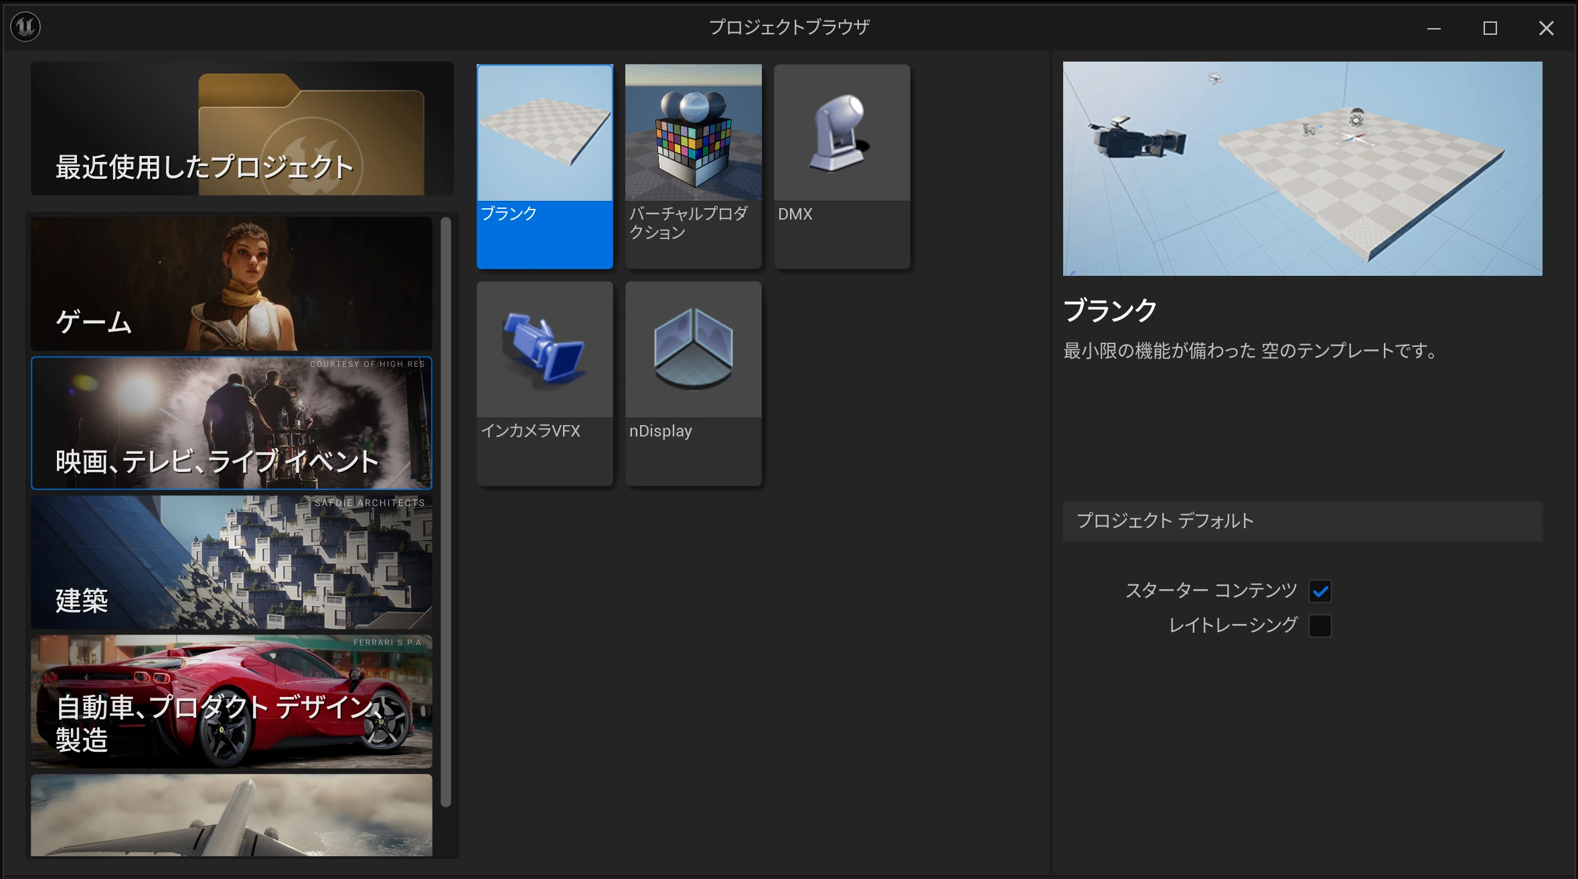Click the ブランク preview image
This screenshot has width=1578, height=879.
pyautogui.click(x=1302, y=169)
